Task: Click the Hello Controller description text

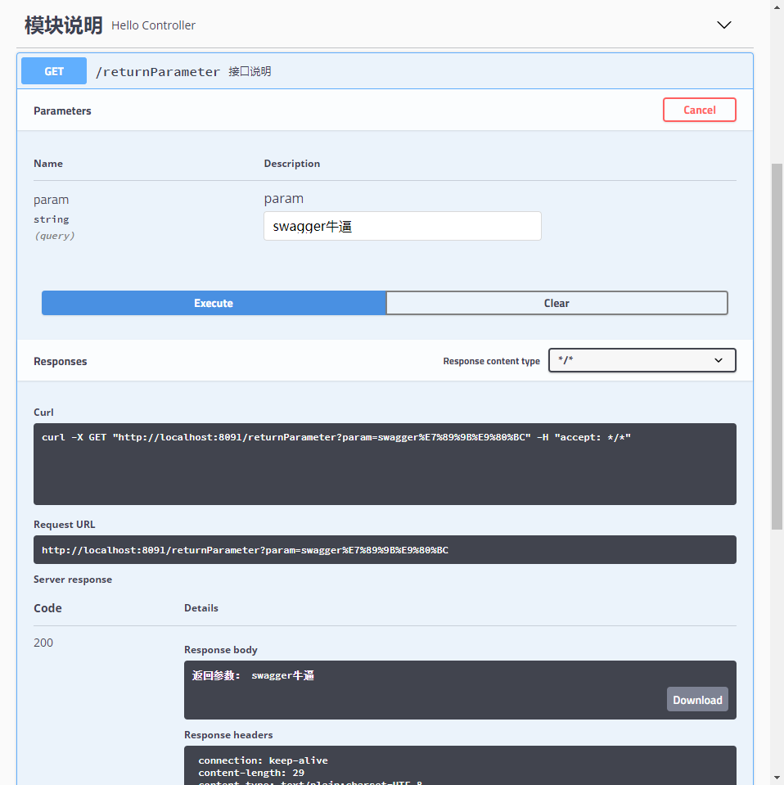Action: tap(153, 25)
